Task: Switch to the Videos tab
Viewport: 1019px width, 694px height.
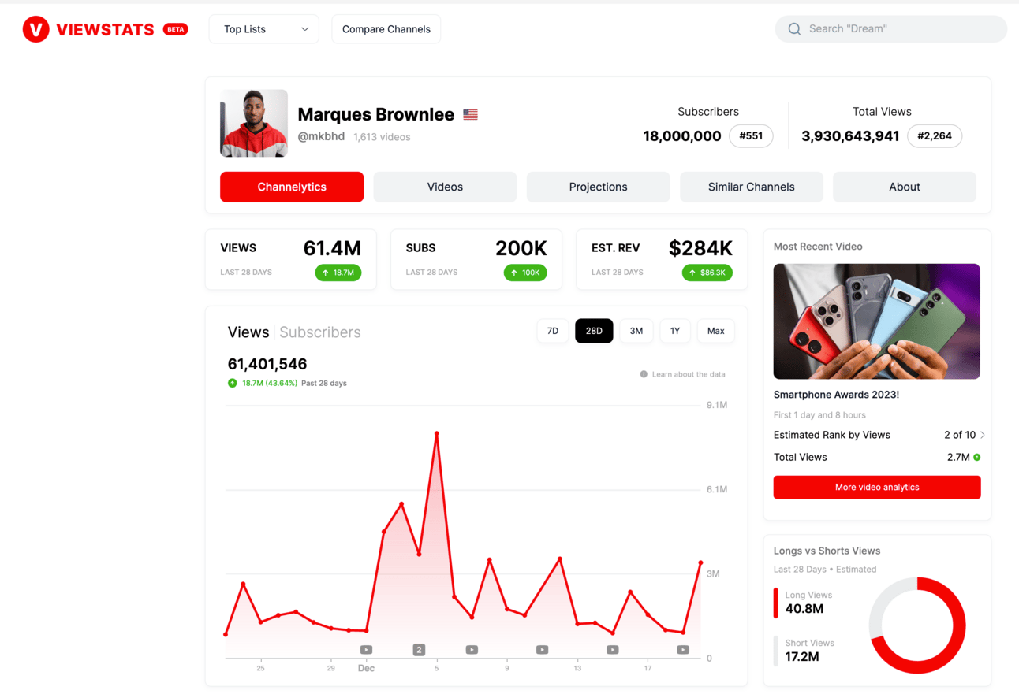Action: 445,187
